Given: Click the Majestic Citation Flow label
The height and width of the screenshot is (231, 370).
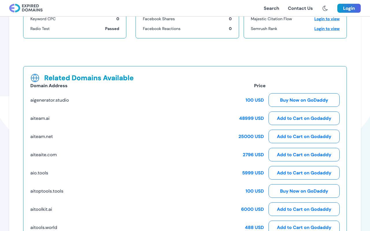Looking at the screenshot, I should coord(271,19).
